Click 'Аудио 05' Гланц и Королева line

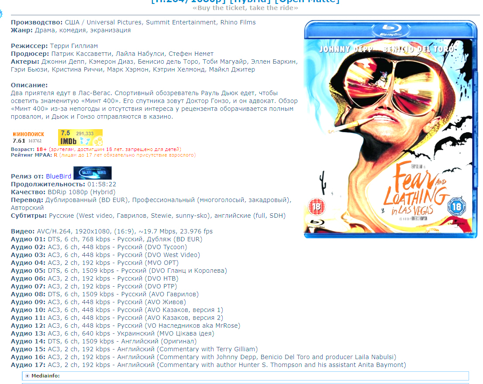click(x=119, y=271)
